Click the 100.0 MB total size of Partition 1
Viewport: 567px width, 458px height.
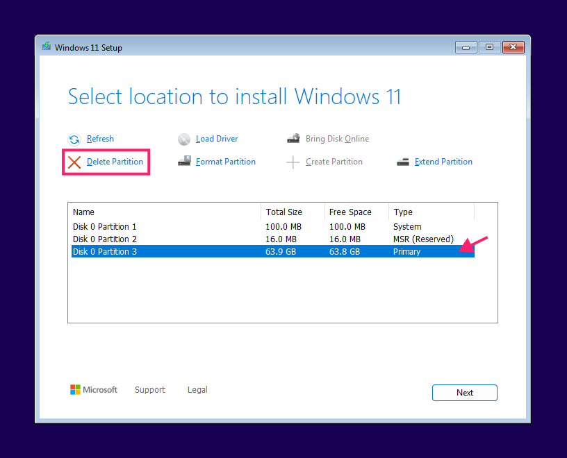[x=283, y=227]
